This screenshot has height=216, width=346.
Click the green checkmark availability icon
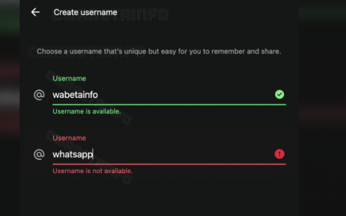[279, 94]
